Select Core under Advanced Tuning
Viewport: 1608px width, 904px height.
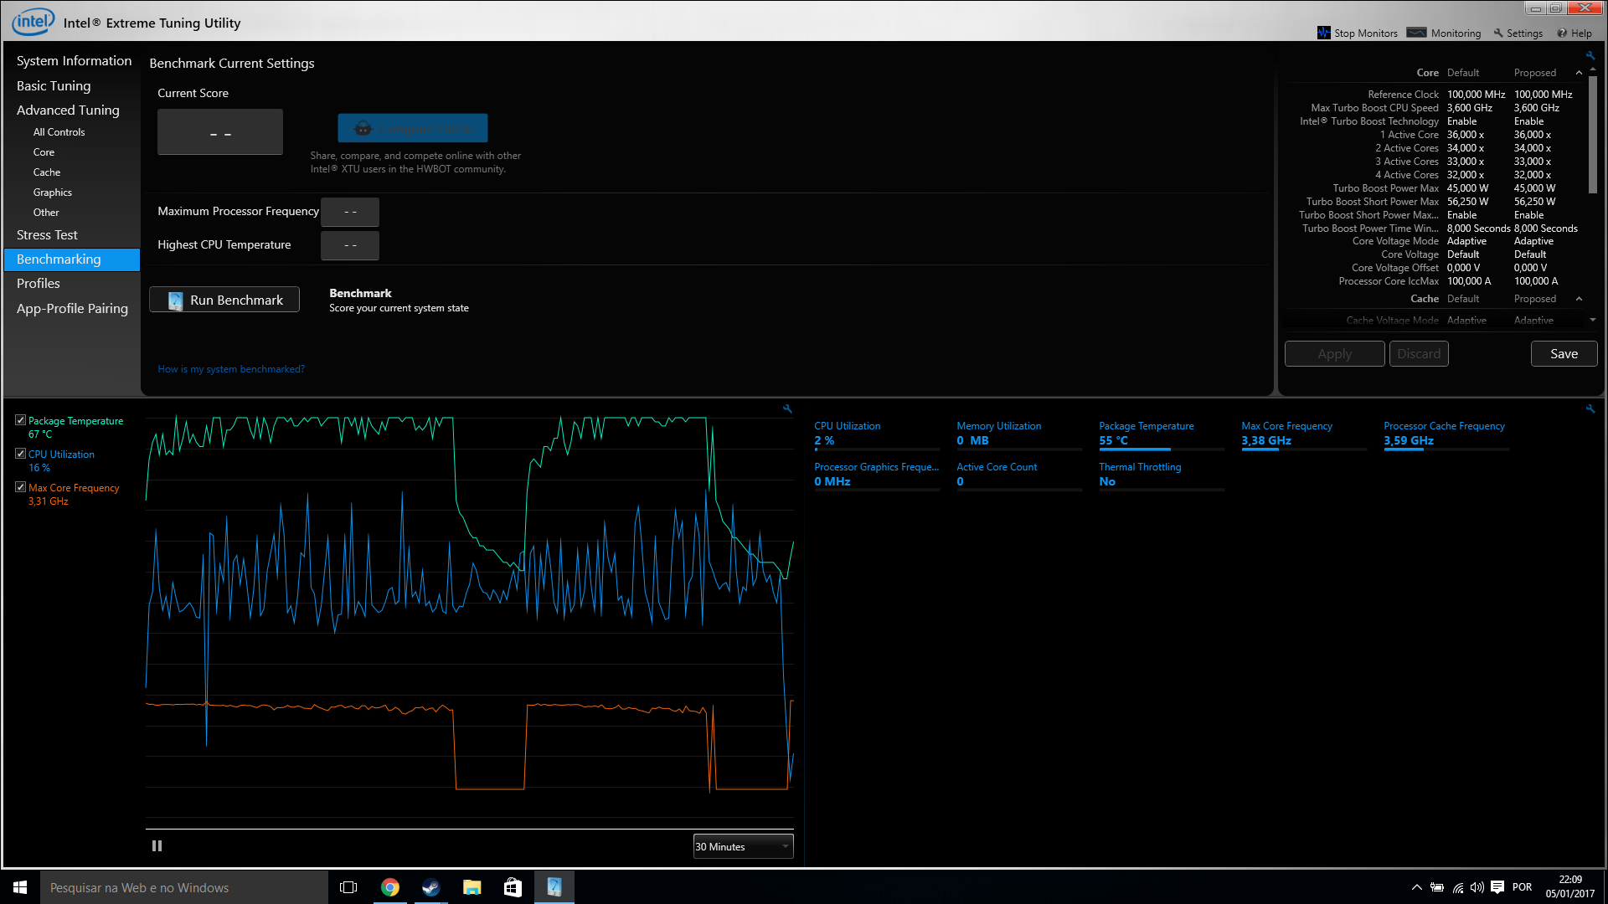[44, 152]
